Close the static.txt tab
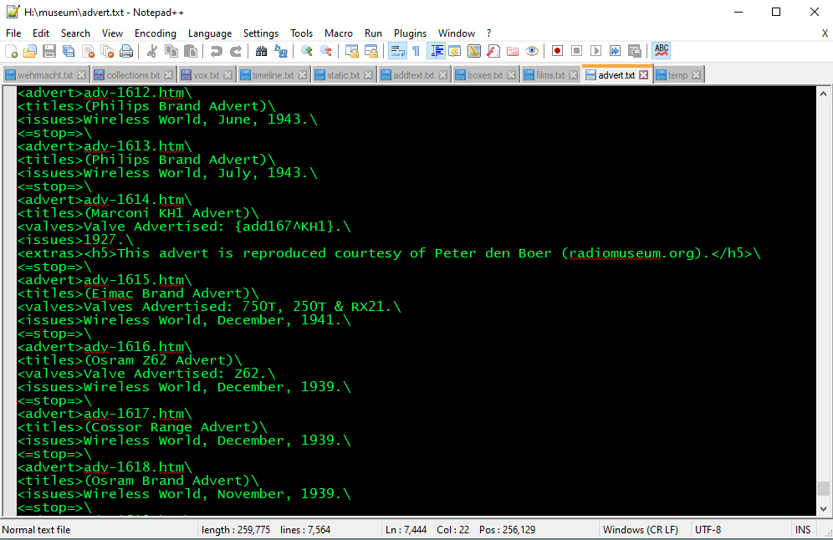Screen dimensions: 833x540 click(x=368, y=75)
